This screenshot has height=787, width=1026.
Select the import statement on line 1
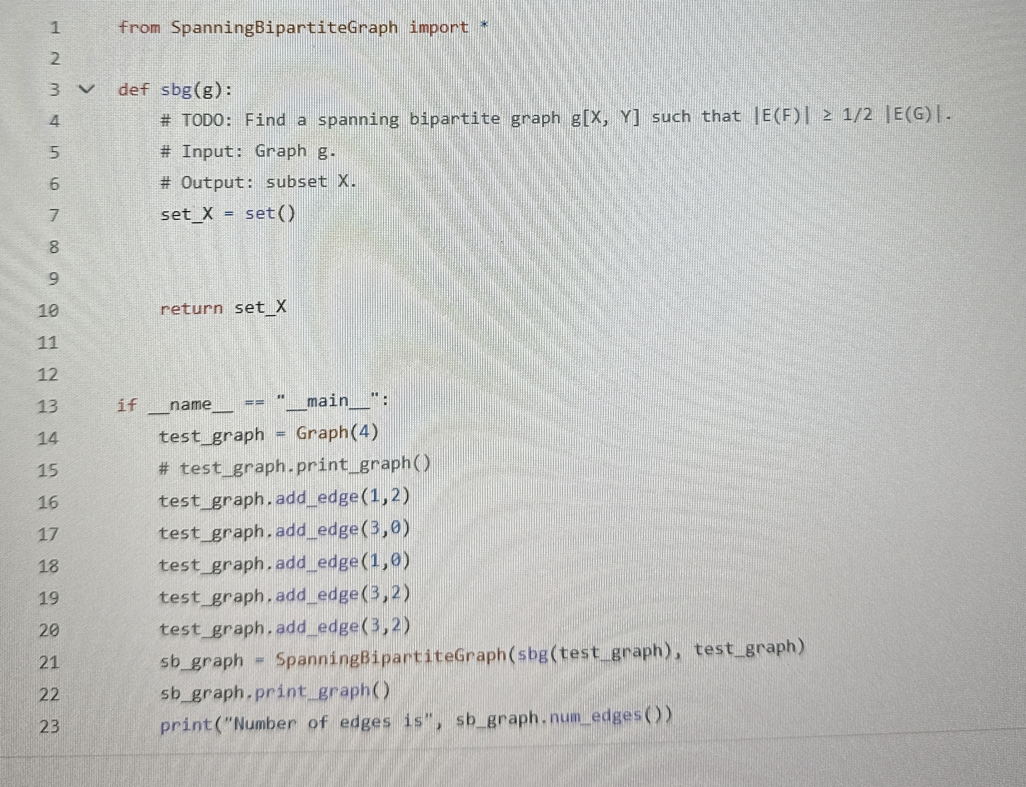tap(302, 27)
